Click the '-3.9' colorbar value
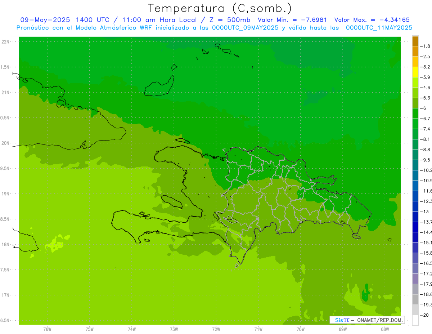Screen dimensions: 432x334 [425, 77]
